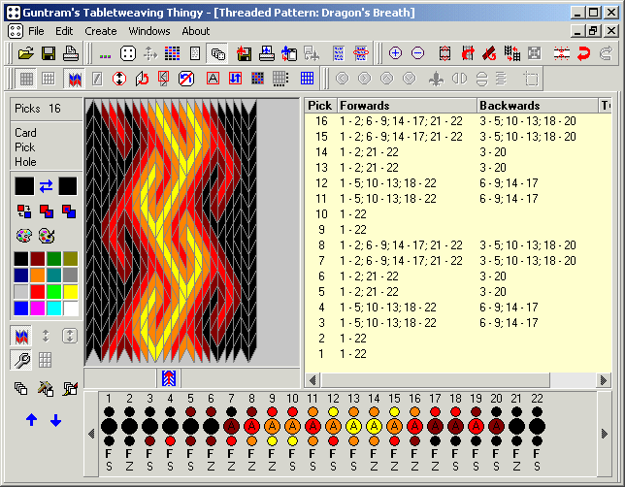625x487 pixels.
Task: Open the Create menu
Action: tap(101, 31)
